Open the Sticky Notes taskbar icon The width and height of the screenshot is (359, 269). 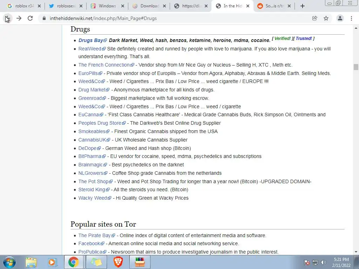point(97,262)
